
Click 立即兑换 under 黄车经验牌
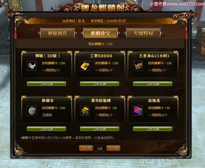point(100,129)
